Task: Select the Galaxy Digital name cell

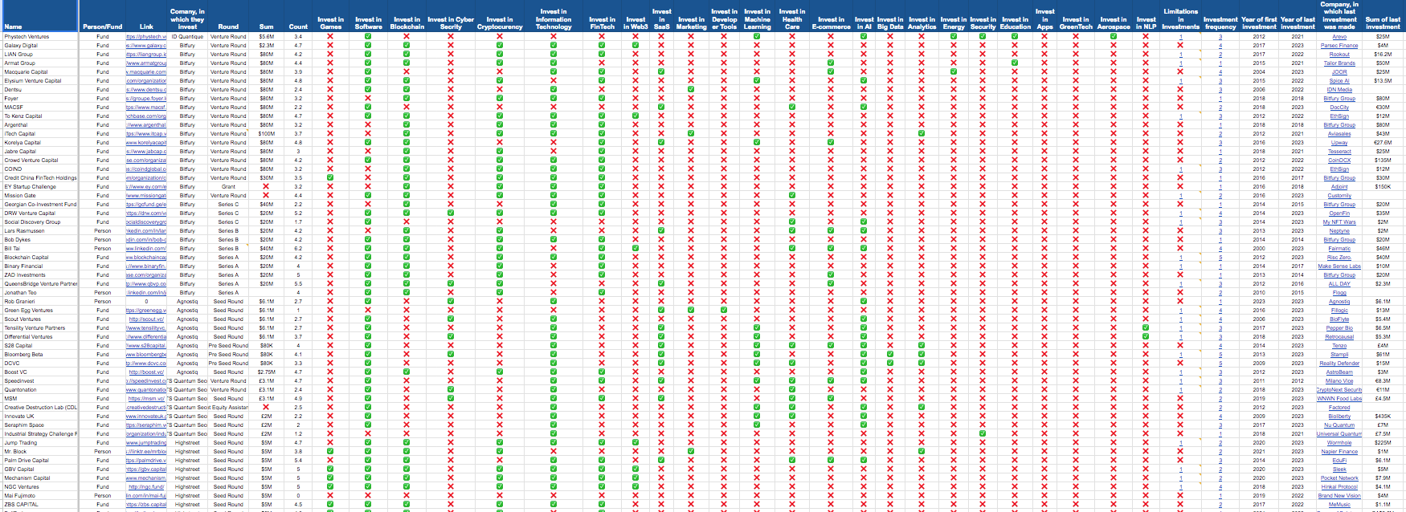Action: [x=21, y=46]
